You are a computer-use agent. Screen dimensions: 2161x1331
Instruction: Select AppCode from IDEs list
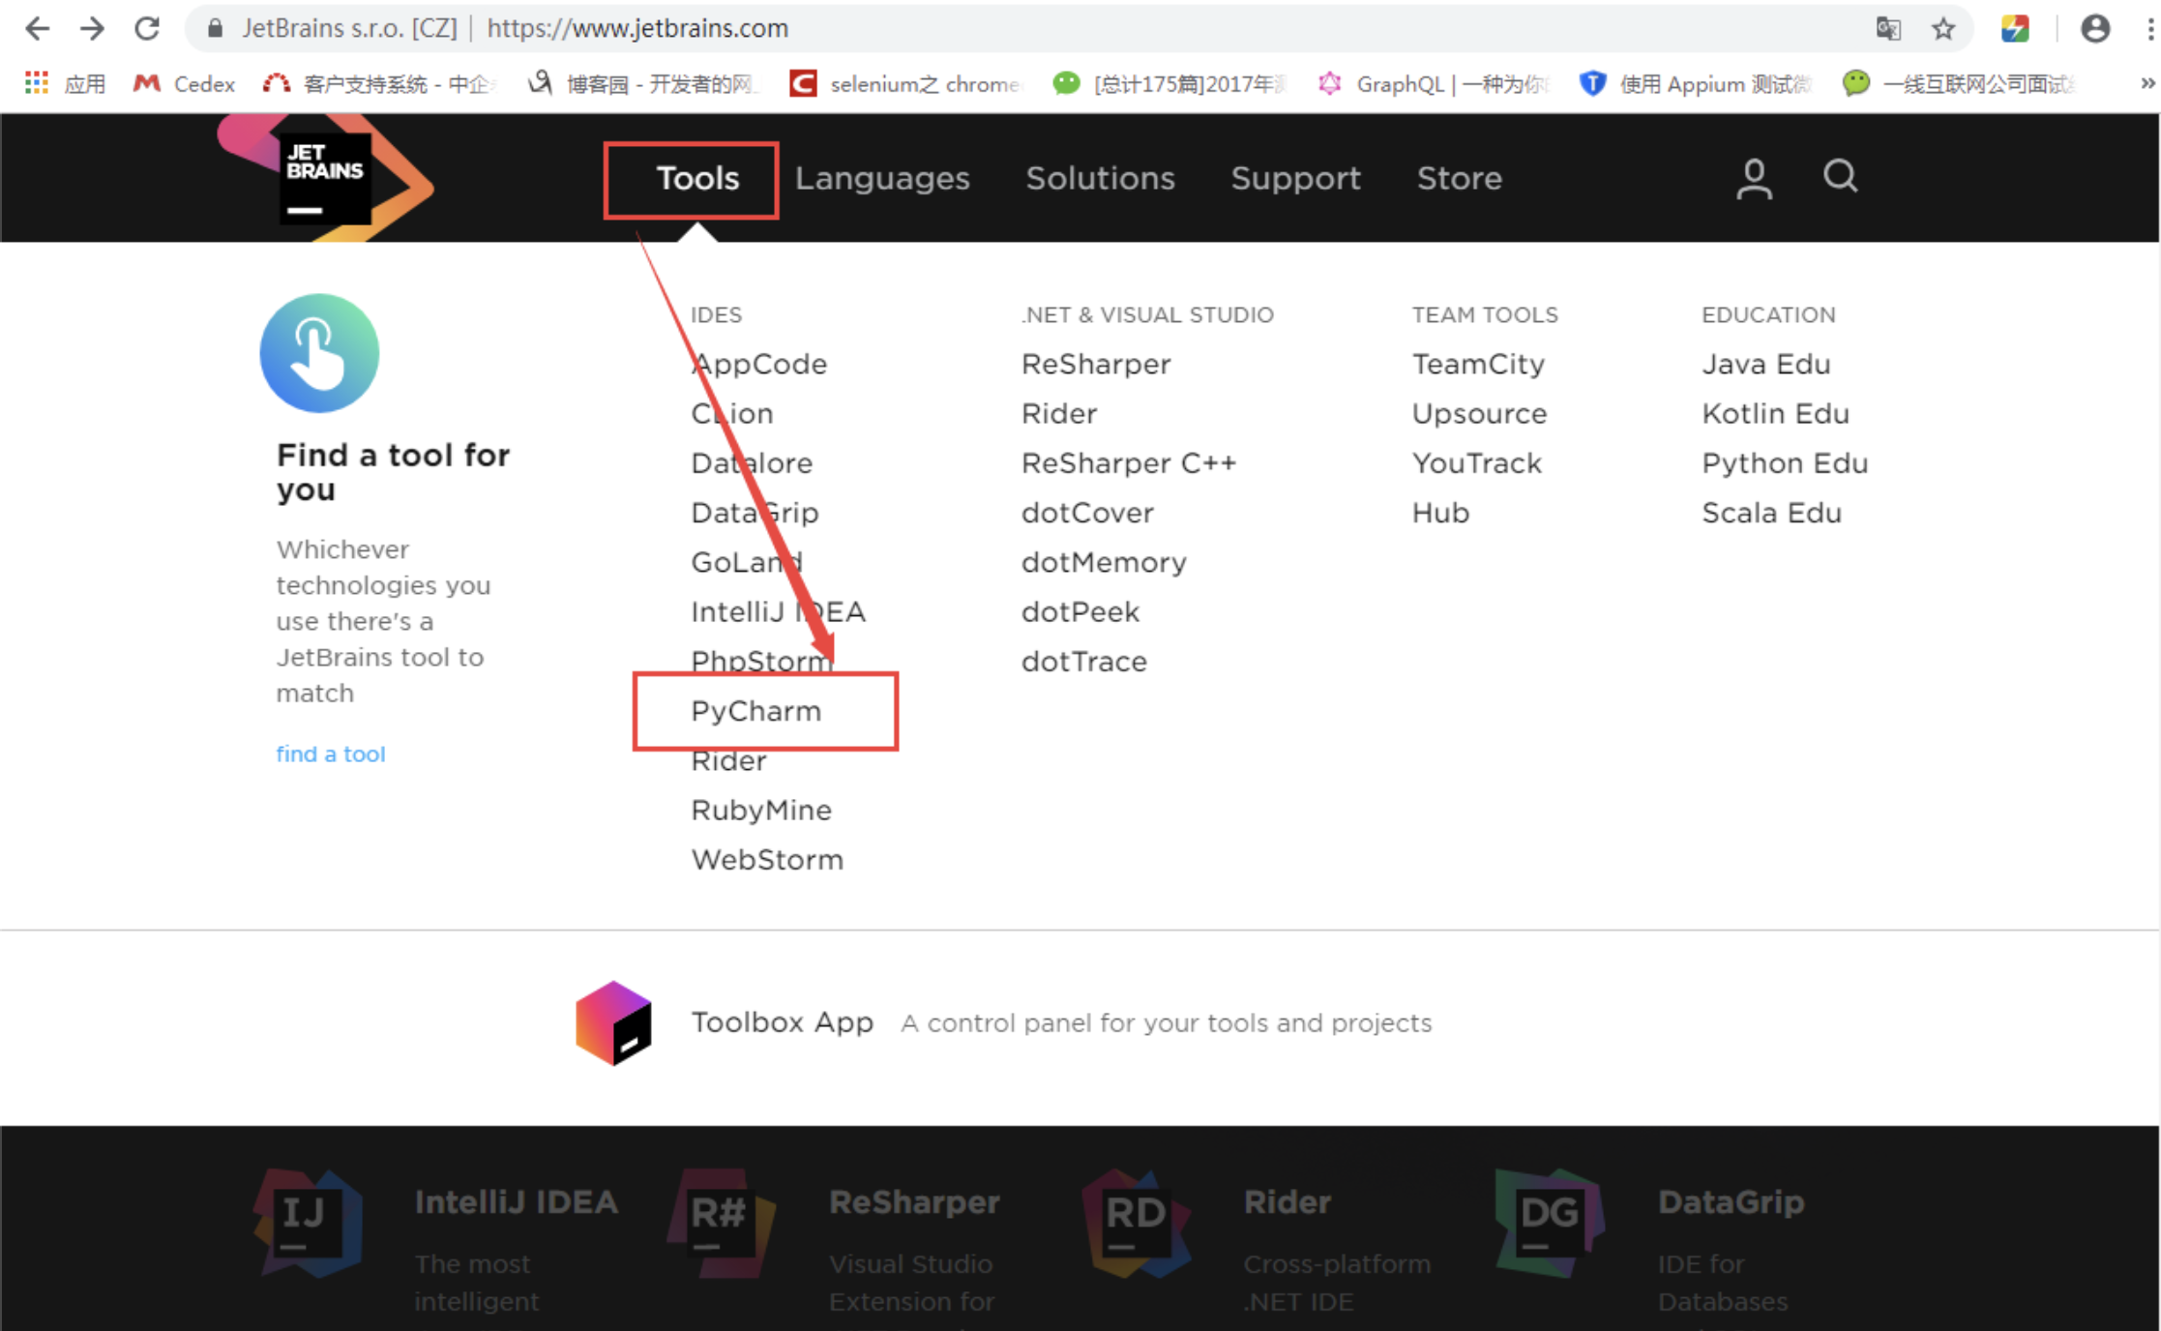pyautogui.click(x=759, y=365)
